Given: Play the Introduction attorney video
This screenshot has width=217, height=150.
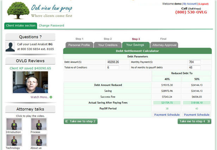Looking at the screenshot, I should [14, 124].
